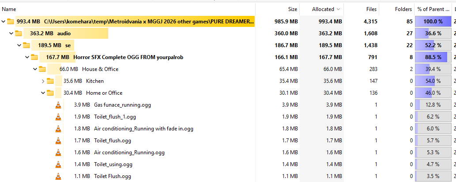
Task: Click the 30.1 MB size cell
Action: pos(289,93)
